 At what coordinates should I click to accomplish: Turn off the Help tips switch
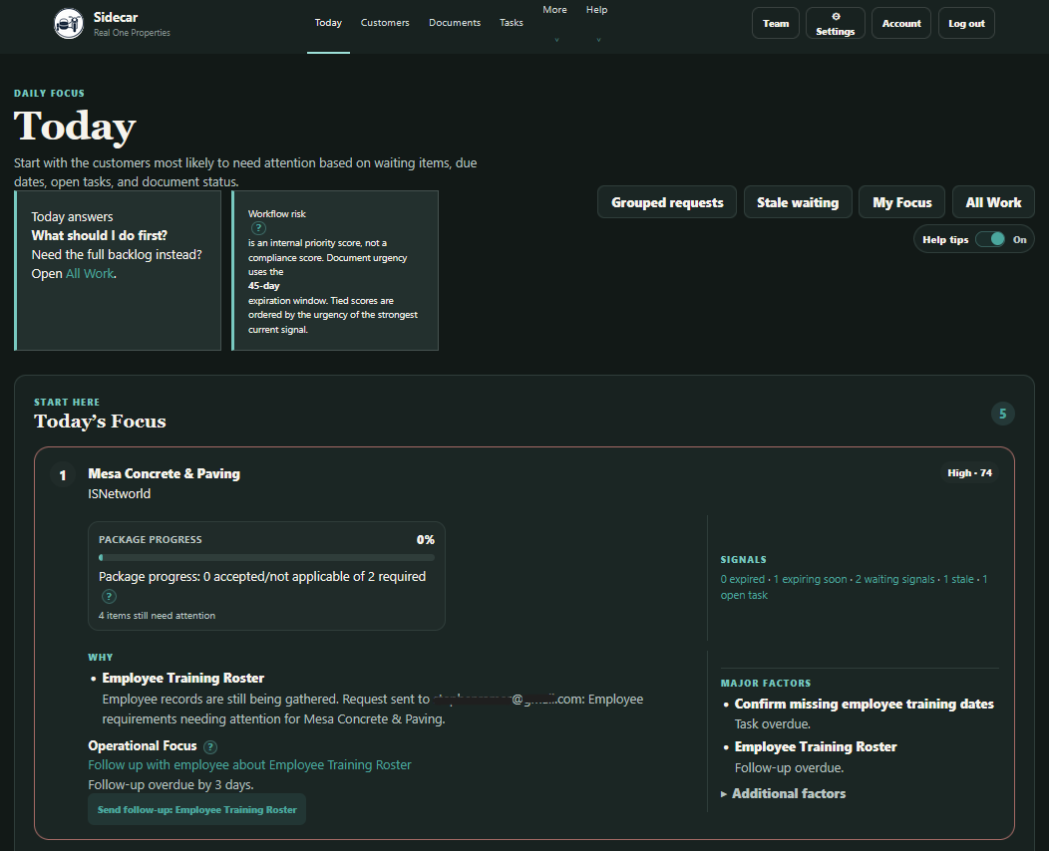click(990, 239)
